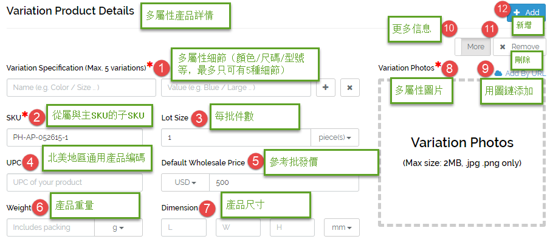Click the red number 1 annotation marker

161,68
